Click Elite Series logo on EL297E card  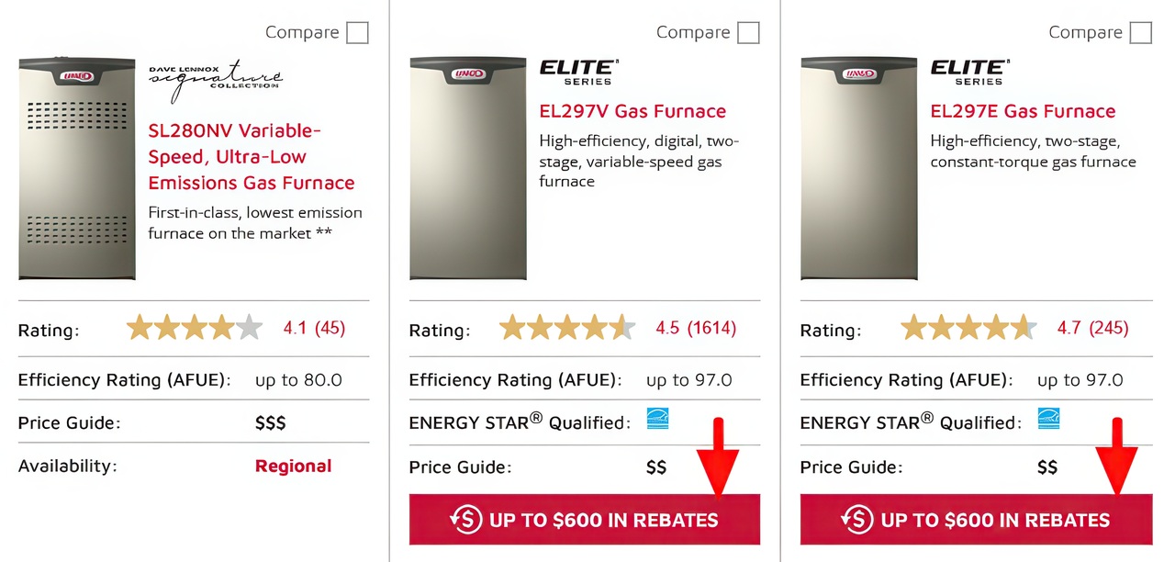pyautogui.click(x=969, y=72)
